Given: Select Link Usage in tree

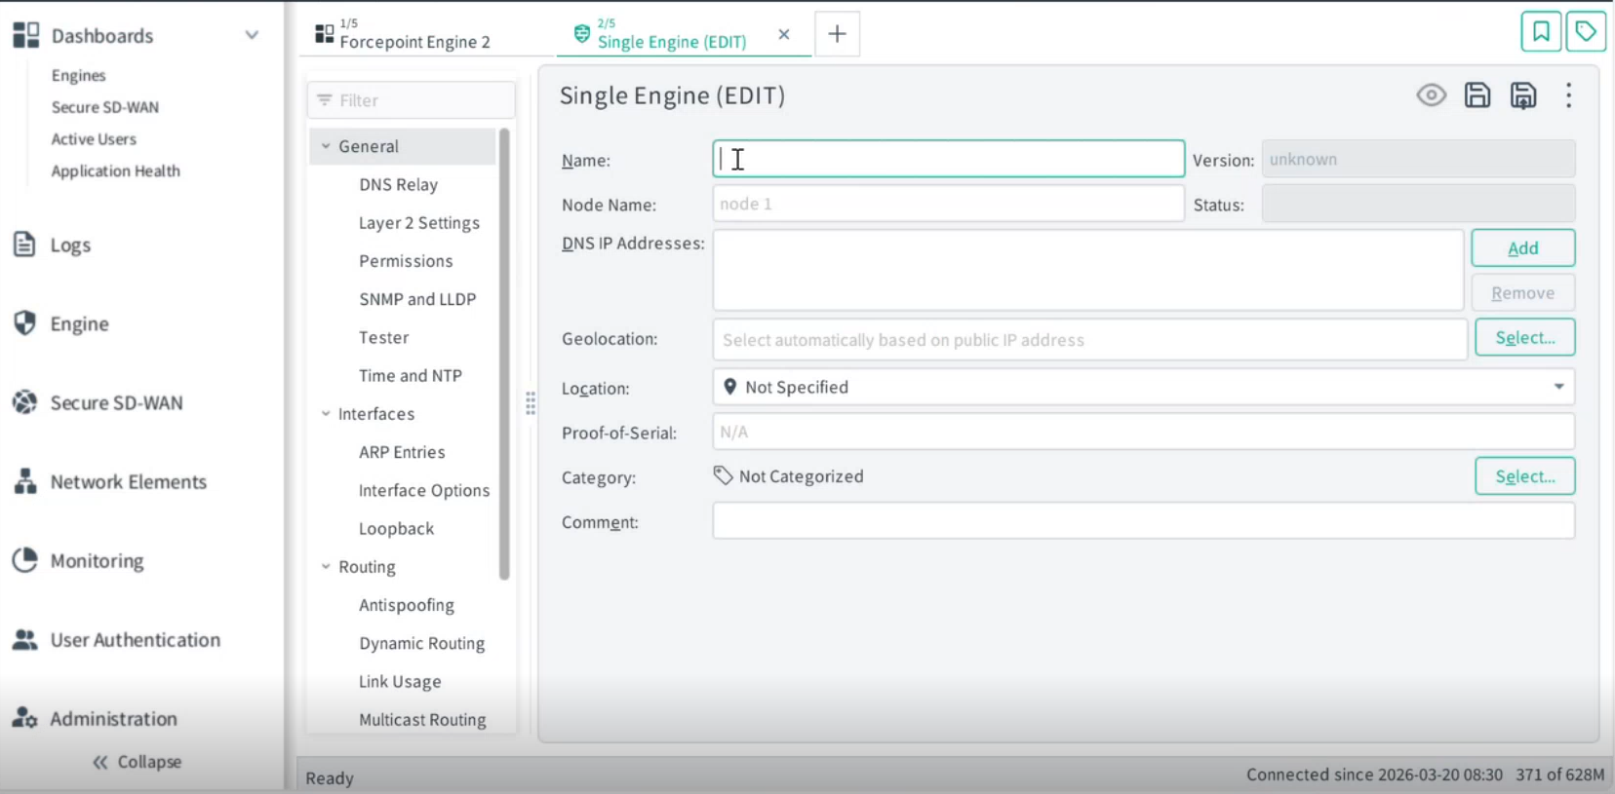Looking at the screenshot, I should click(400, 681).
